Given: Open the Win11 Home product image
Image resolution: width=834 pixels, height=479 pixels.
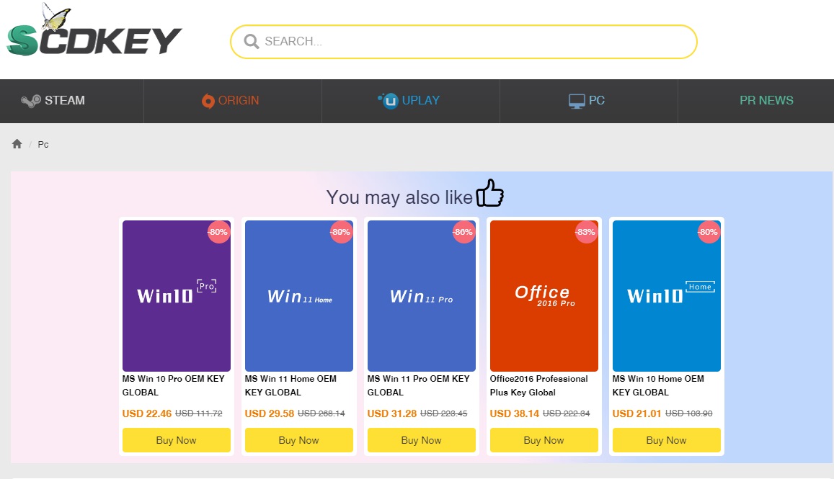Looking at the screenshot, I should pyautogui.click(x=299, y=295).
